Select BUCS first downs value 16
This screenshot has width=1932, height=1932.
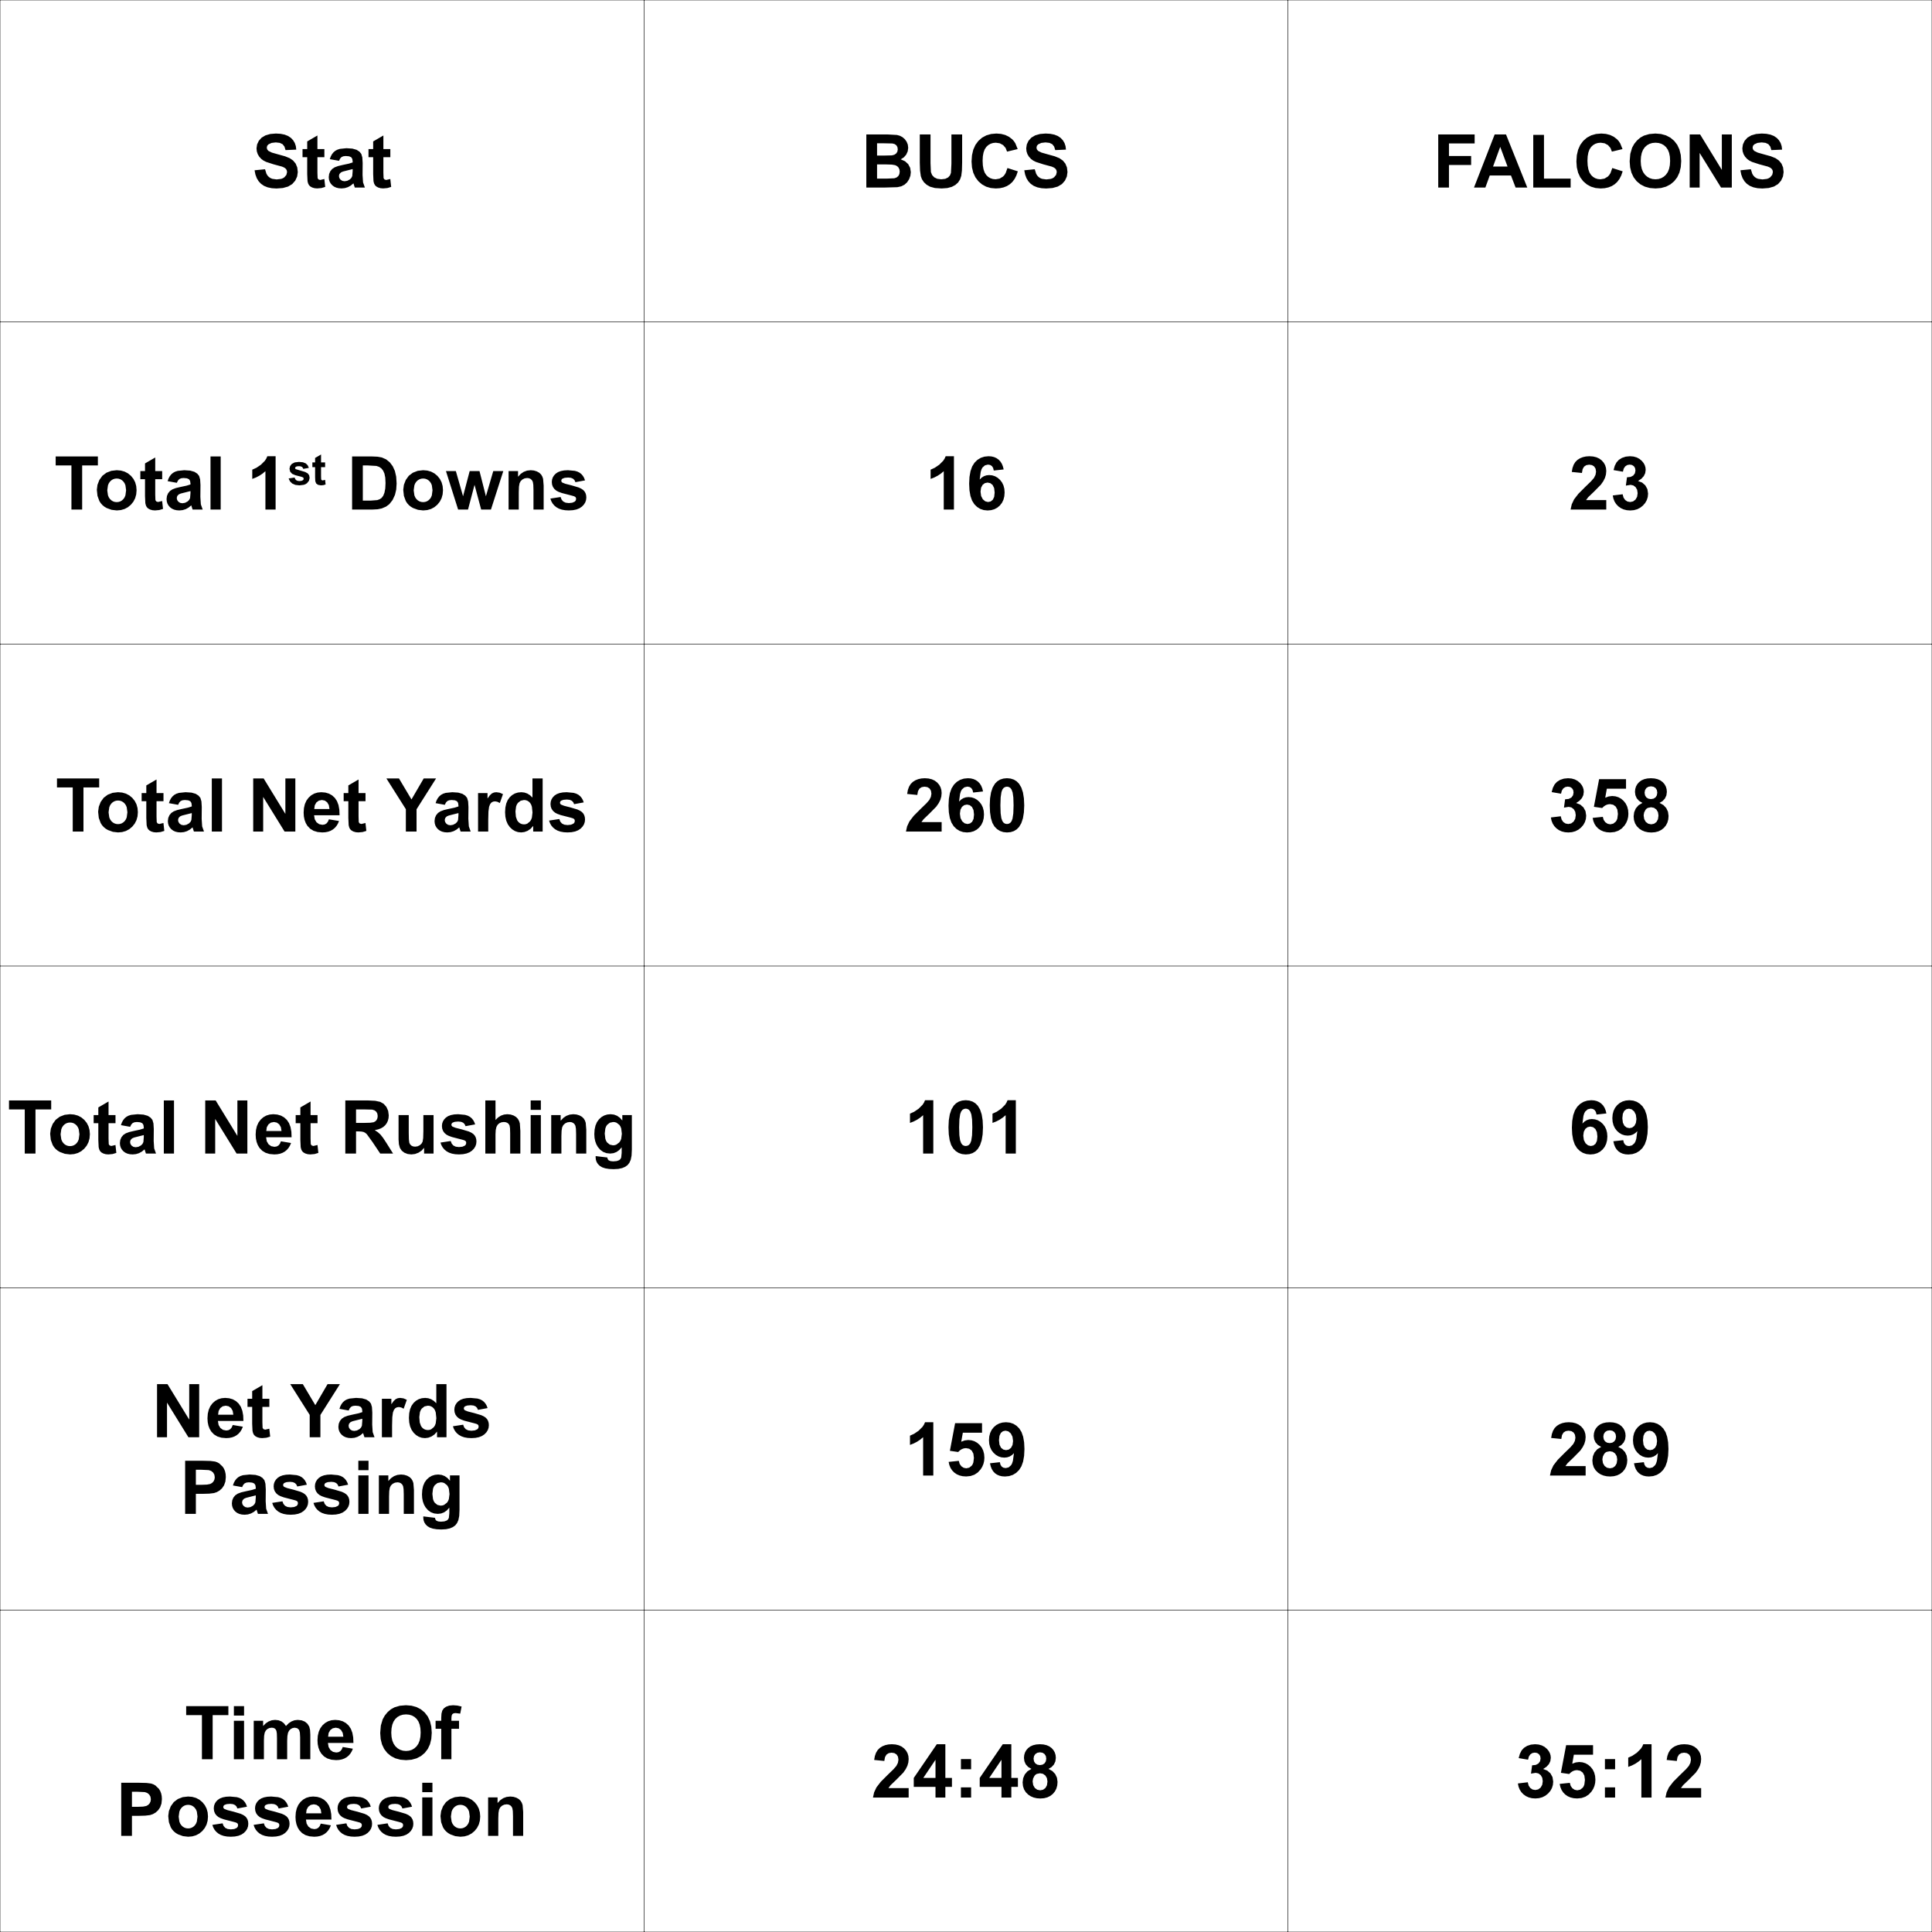click(965, 484)
